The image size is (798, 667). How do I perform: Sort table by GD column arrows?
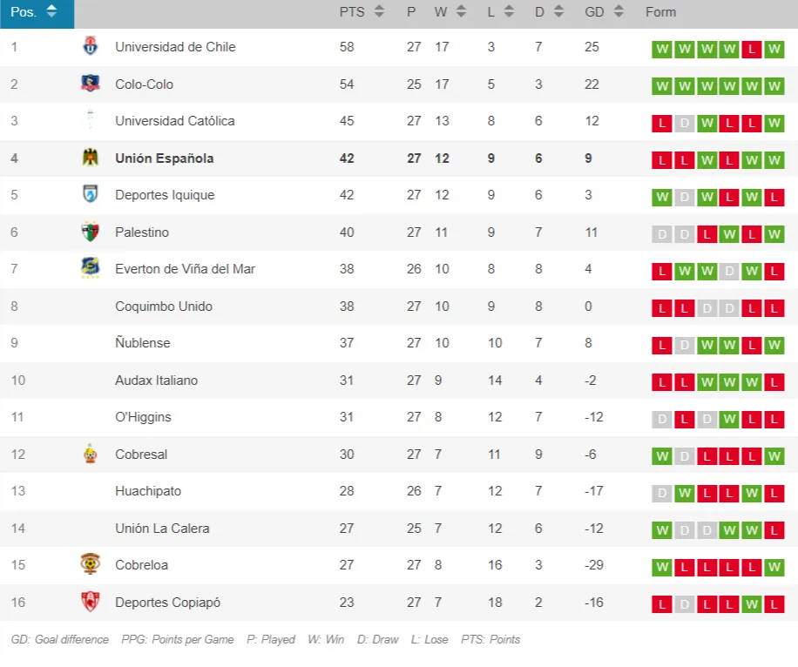(619, 12)
